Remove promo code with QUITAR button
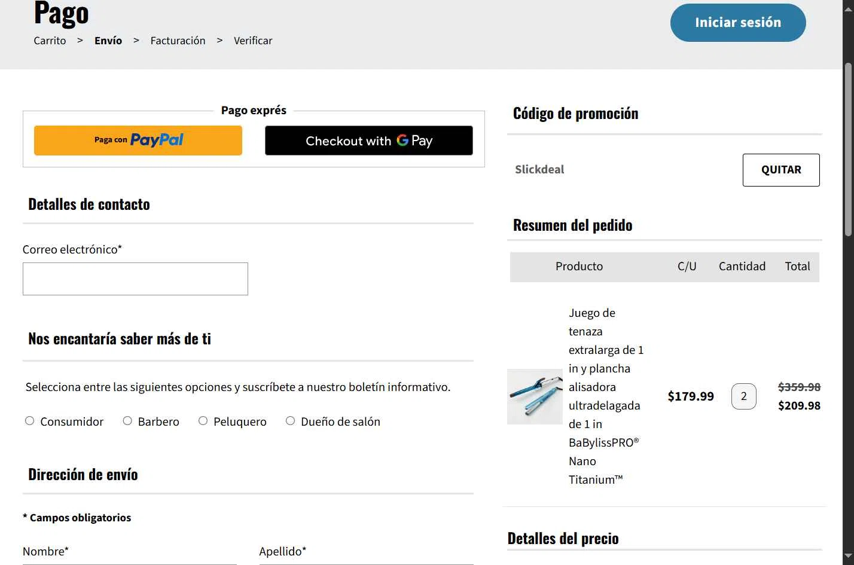Viewport: 854px width, 565px height. click(x=781, y=170)
